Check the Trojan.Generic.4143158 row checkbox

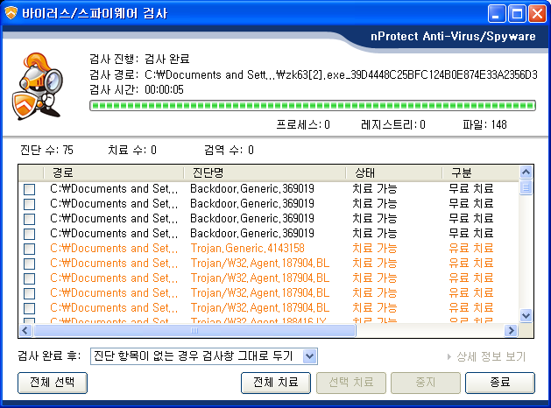tap(30, 249)
